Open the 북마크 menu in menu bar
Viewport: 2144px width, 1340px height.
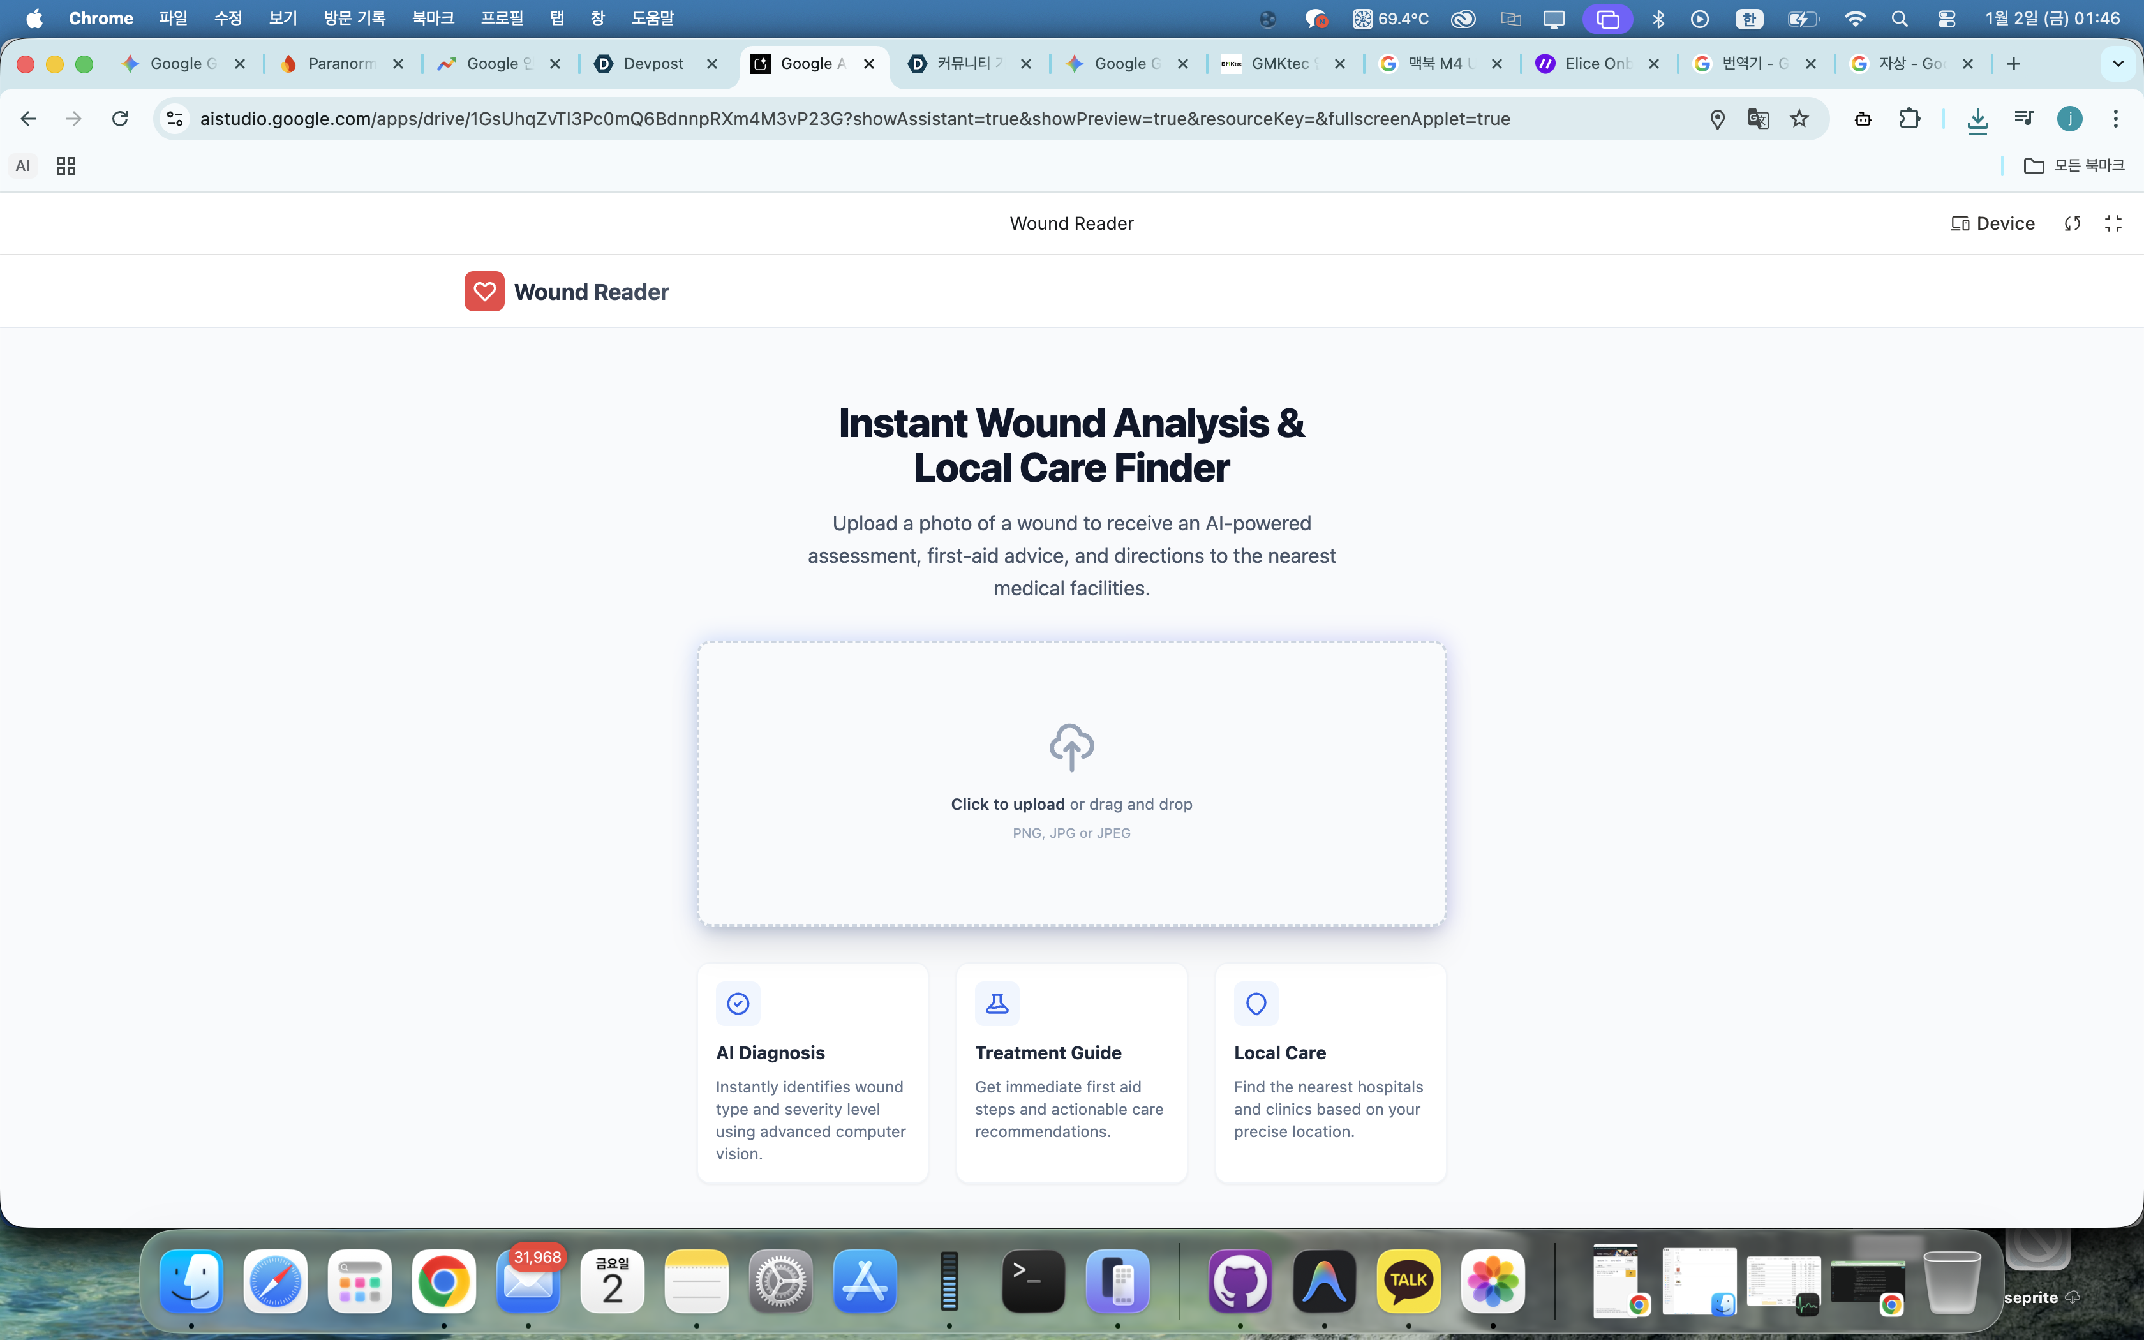[x=433, y=19]
